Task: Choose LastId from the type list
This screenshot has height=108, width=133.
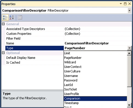Action: coord(95,85)
